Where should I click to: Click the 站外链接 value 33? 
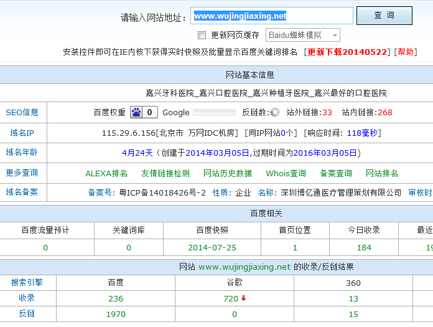pos(327,113)
